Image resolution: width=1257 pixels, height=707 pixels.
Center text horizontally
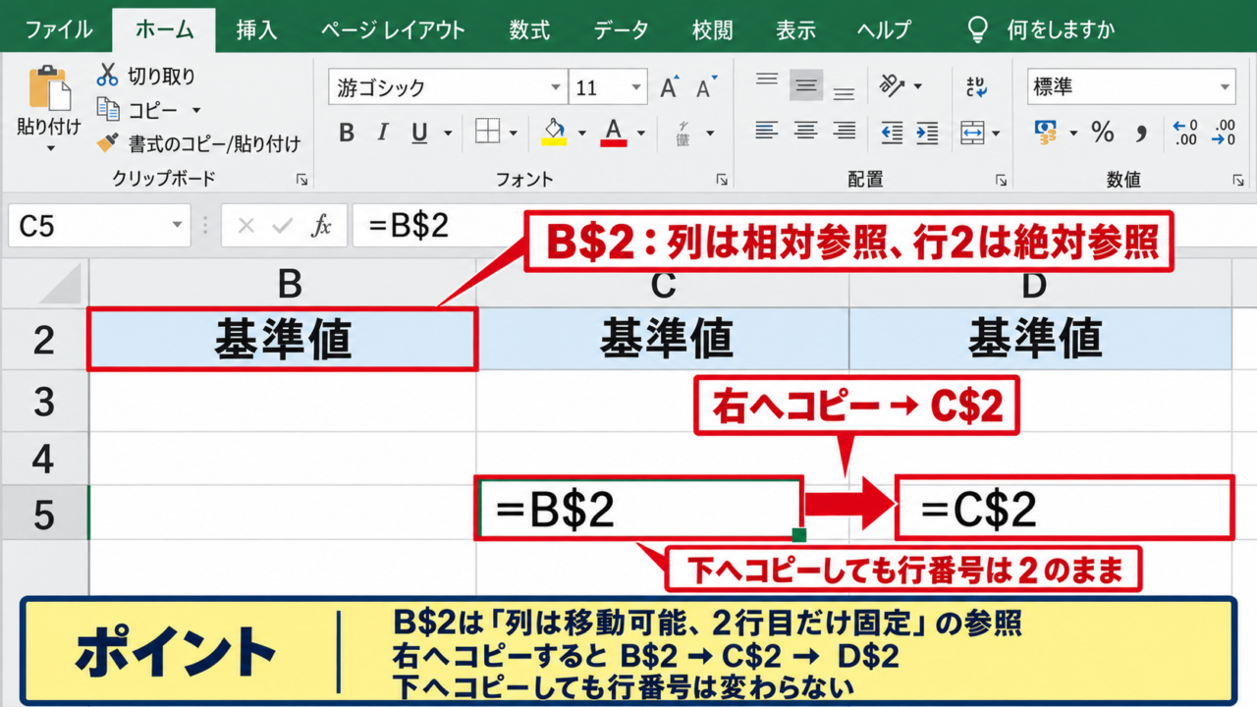coord(805,131)
